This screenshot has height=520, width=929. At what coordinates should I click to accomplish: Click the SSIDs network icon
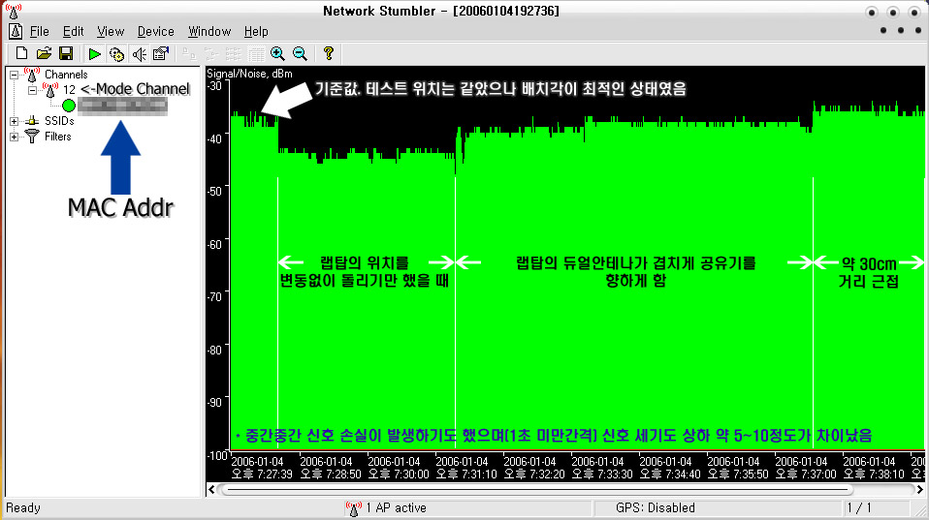coord(32,121)
